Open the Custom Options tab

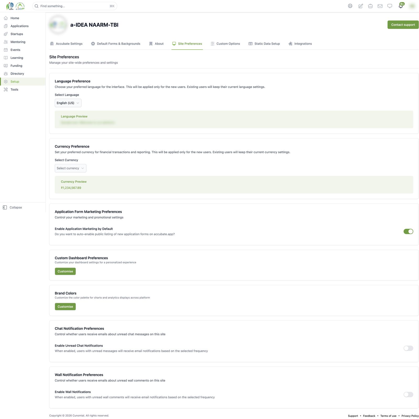tap(225, 44)
